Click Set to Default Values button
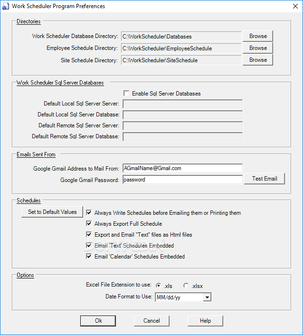303x335 pixels. (x=52, y=212)
